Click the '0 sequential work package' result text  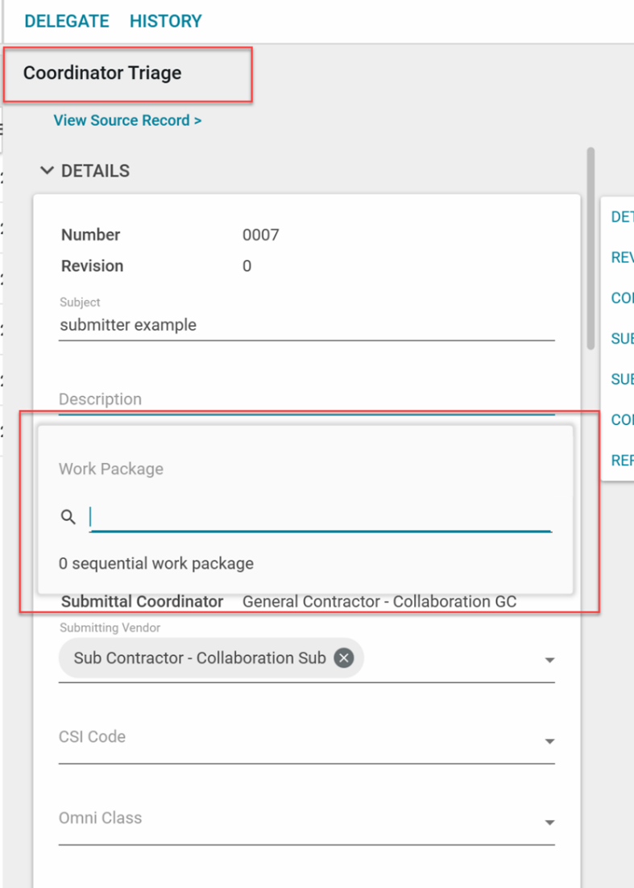[x=156, y=564]
